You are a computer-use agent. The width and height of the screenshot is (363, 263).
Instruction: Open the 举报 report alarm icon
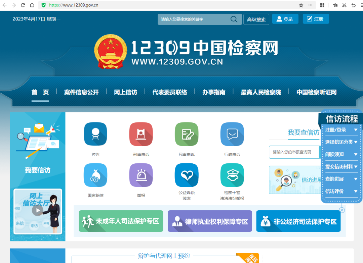coord(141,175)
